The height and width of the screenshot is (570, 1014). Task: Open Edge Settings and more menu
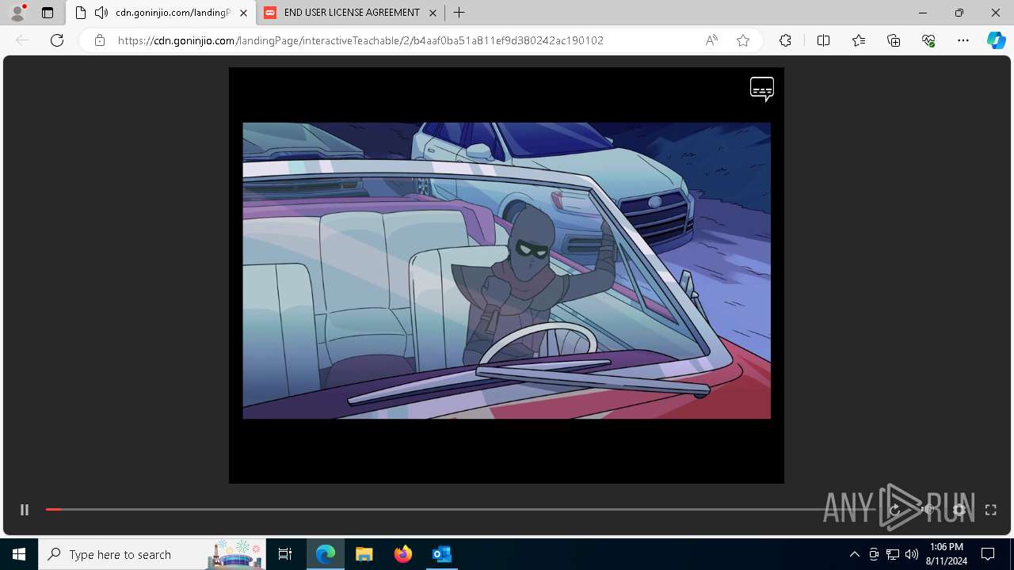coord(963,40)
